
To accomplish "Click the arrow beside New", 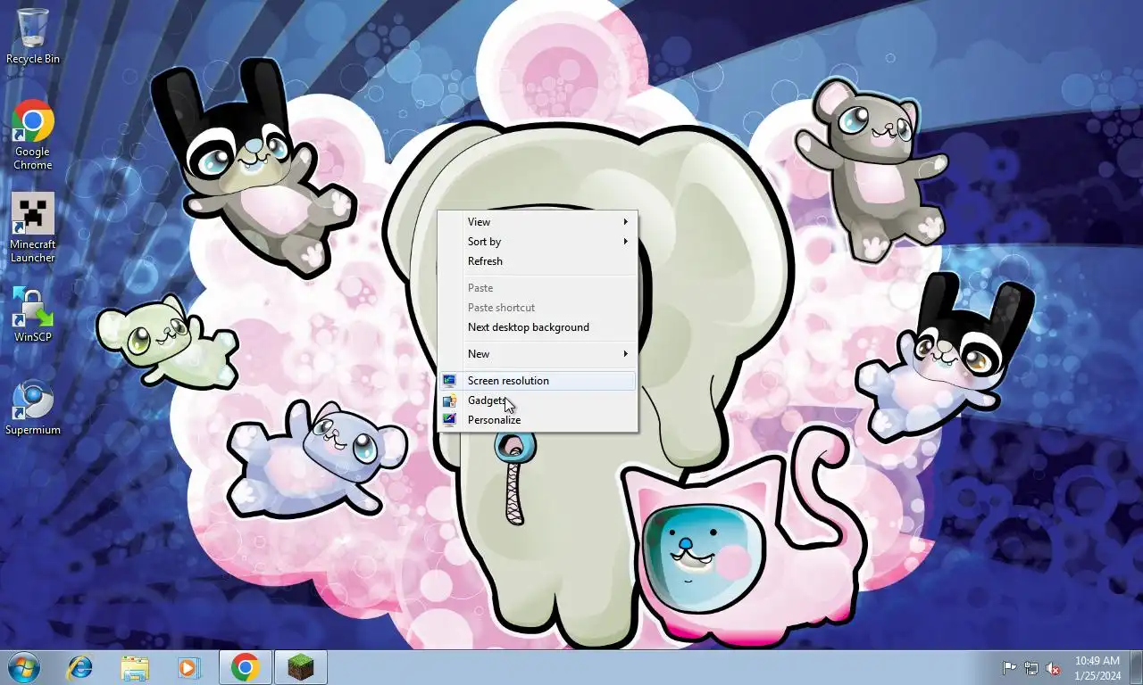I will click(x=625, y=354).
